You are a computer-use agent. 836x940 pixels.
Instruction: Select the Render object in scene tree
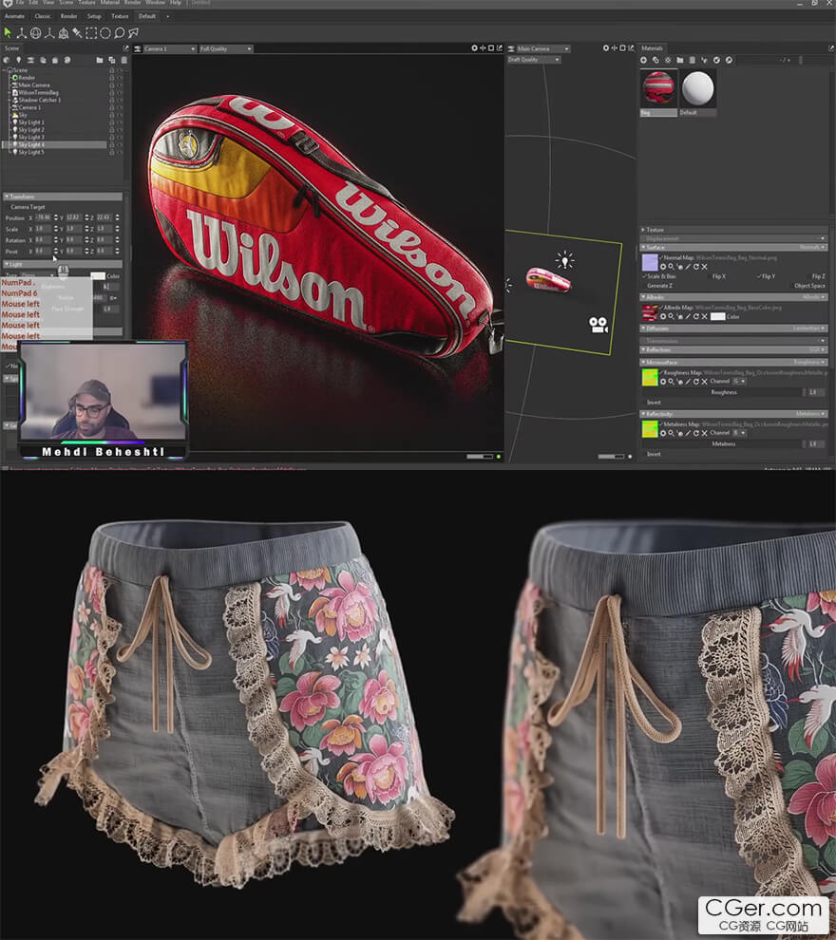point(27,77)
